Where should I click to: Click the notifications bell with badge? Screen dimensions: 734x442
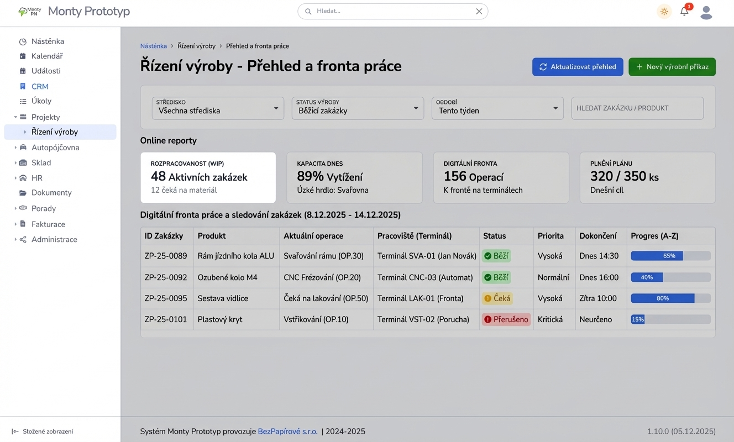click(684, 11)
